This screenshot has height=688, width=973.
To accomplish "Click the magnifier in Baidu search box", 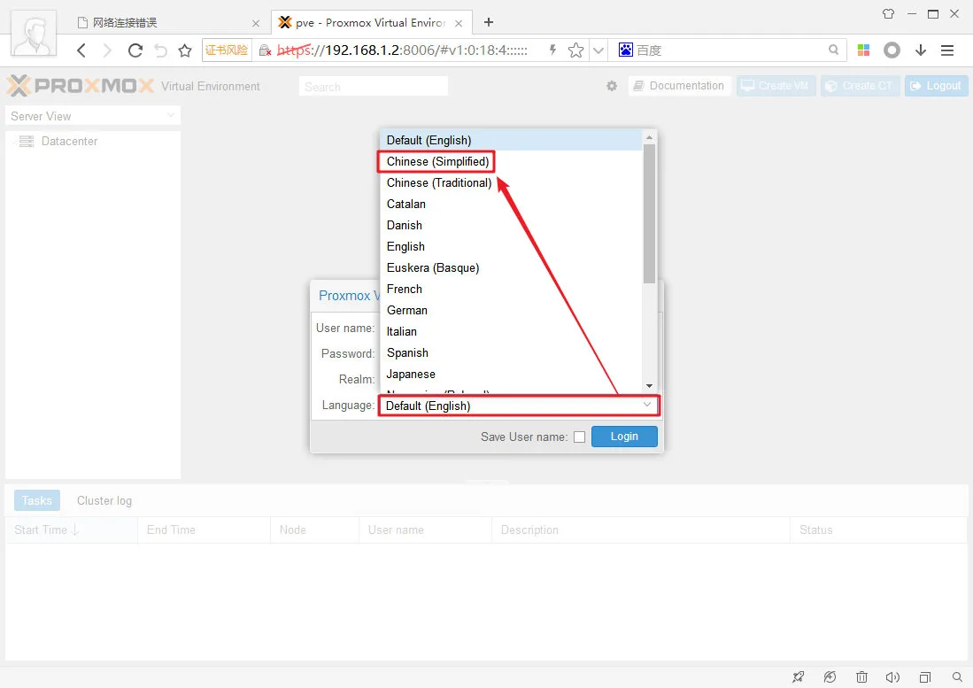I will (x=833, y=50).
